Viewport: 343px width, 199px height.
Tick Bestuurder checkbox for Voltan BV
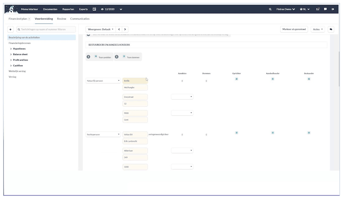309,132
